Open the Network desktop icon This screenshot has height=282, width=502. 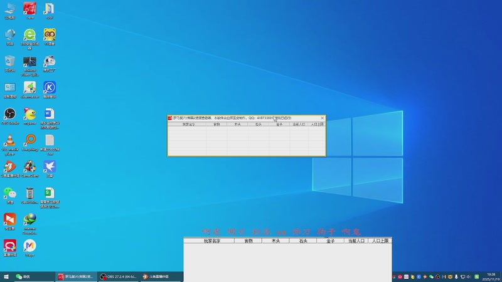coord(10,37)
